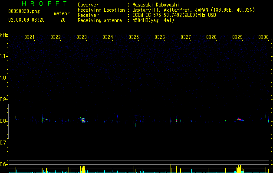Image resolution: width=273 pixels, height=173 pixels.
Task: Click the kHz axis unit label
Action: [4, 35]
